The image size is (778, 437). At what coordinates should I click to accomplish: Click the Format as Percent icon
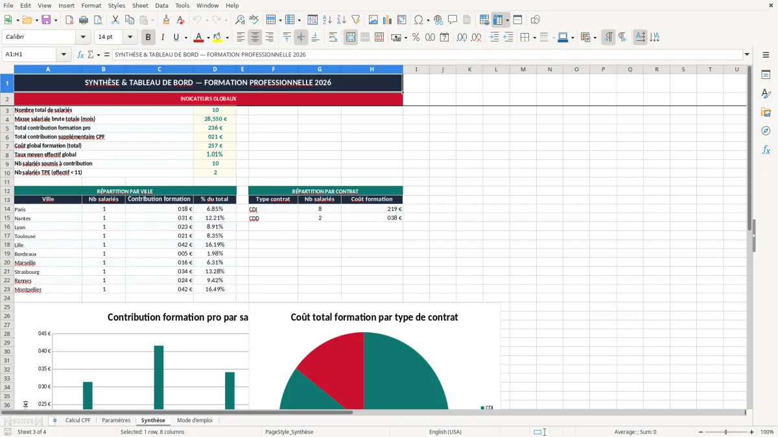(416, 38)
